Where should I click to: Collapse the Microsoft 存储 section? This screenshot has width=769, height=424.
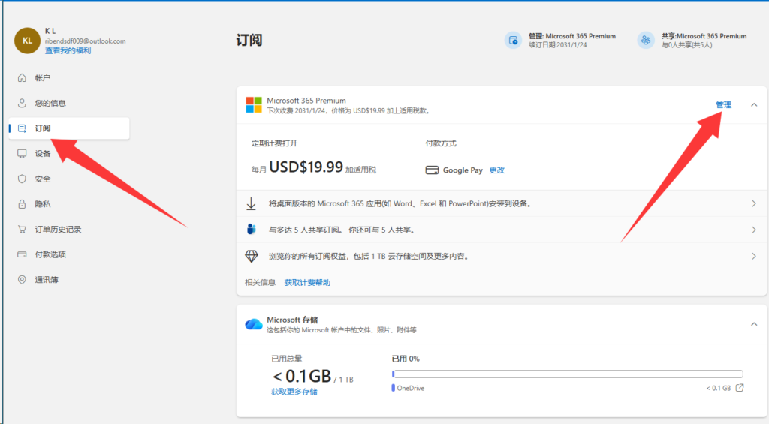pos(754,324)
